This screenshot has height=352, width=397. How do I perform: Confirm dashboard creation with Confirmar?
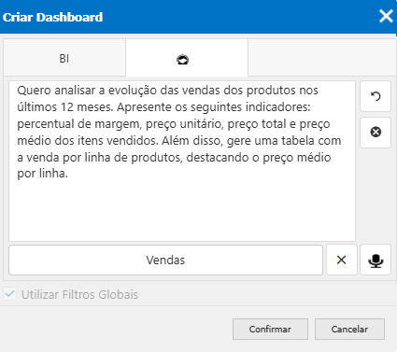[x=270, y=329]
